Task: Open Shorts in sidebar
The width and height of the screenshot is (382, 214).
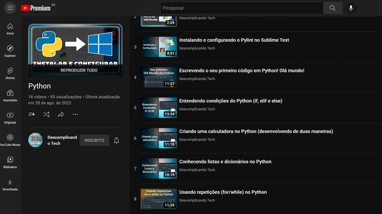Action: 10,73
